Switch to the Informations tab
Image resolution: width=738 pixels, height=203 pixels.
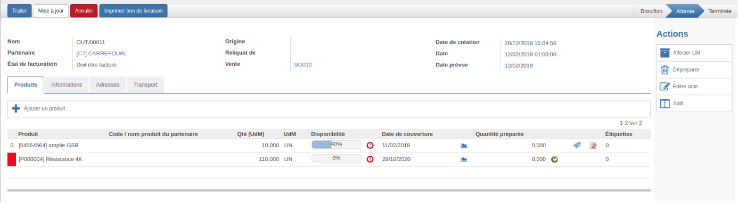[67, 84]
